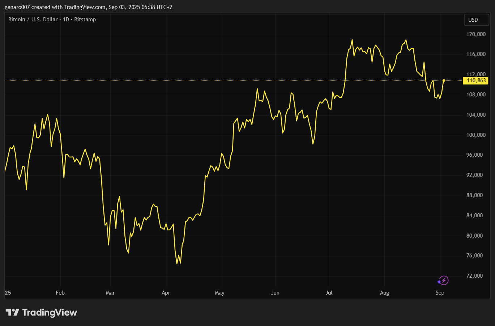Click the 76,000 price axis label
The image size is (495, 326).
tap(475, 256)
